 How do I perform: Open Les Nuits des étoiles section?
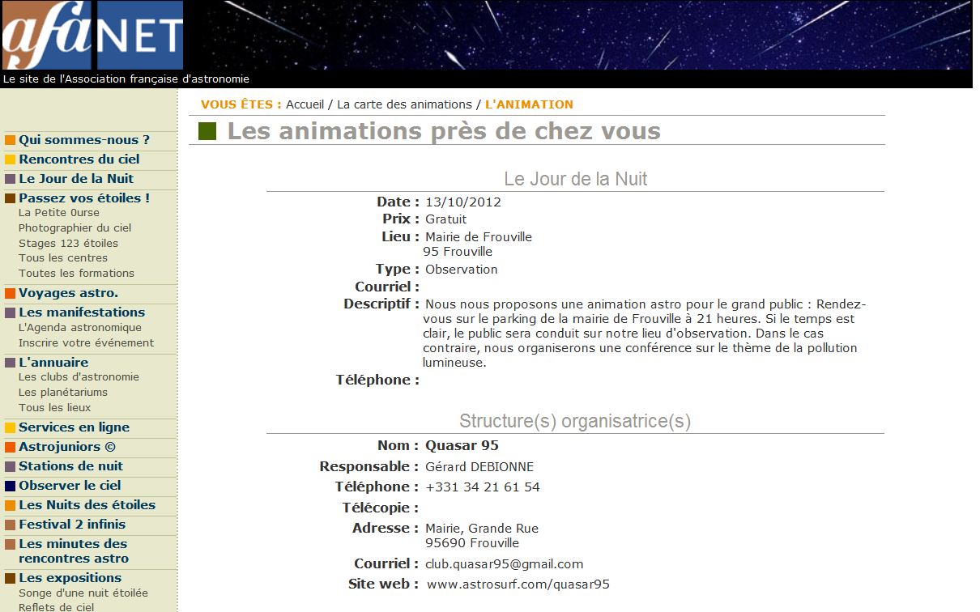point(87,505)
